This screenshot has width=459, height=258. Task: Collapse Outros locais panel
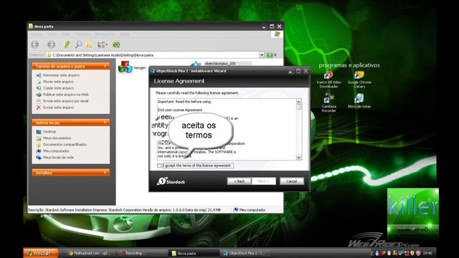[x=105, y=123]
